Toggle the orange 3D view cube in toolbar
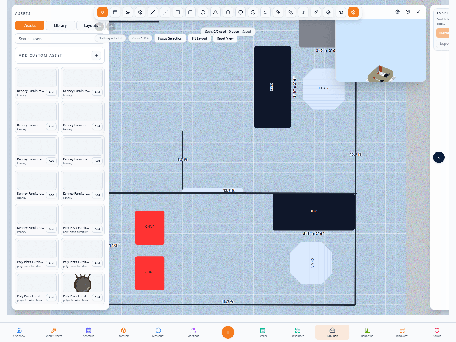456x342 pixels. (x=353, y=12)
